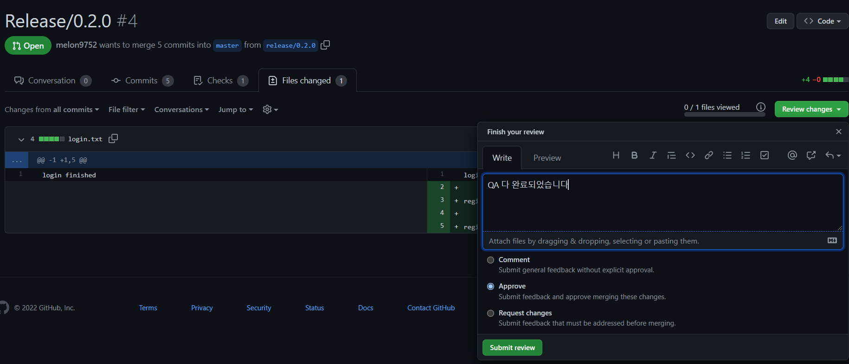Click the Open status badge
The width and height of the screenshot is (849, 364).
click(28, 45)
